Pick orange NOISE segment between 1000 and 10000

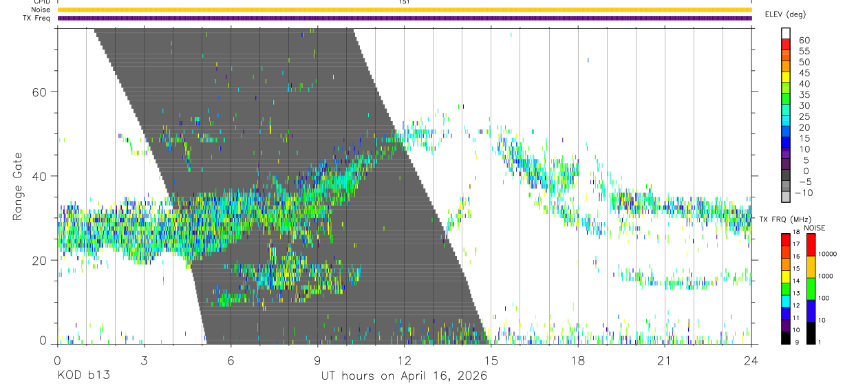point(812,266)
